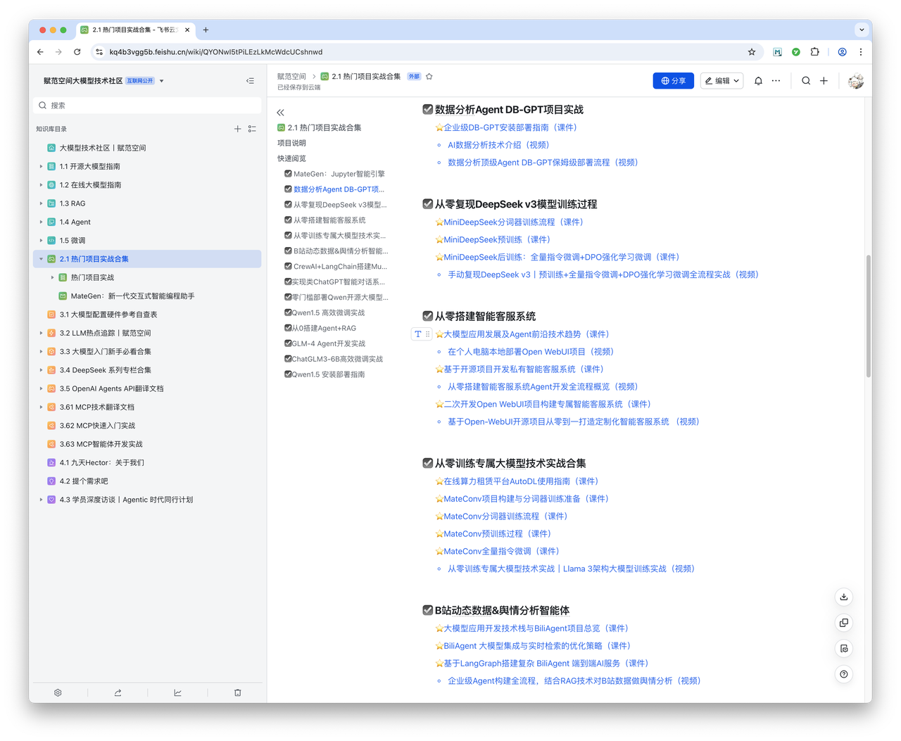Select MateGen:新一代交互式智能编程助手 page
The width and height of the screenshot is (901, 741).
point(147,296)
